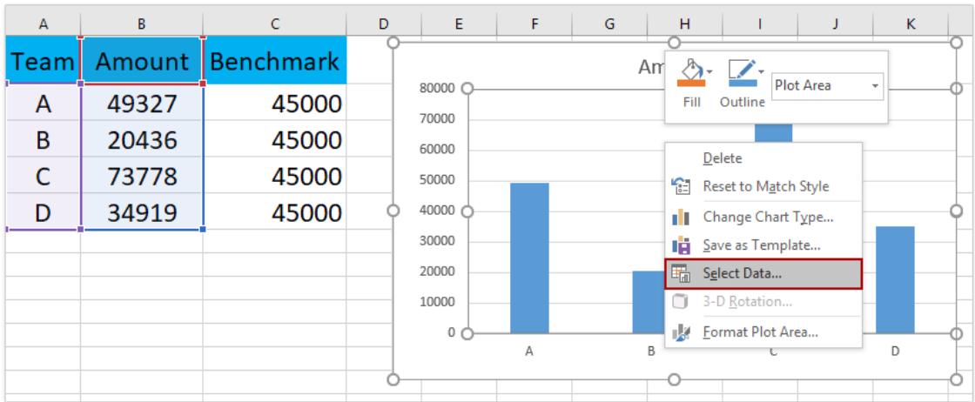Choose Save as Template option
Viewport: 975px width, 402px height.
point(761,245)
